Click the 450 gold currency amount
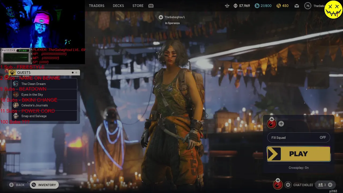 (x=285, y=6)
